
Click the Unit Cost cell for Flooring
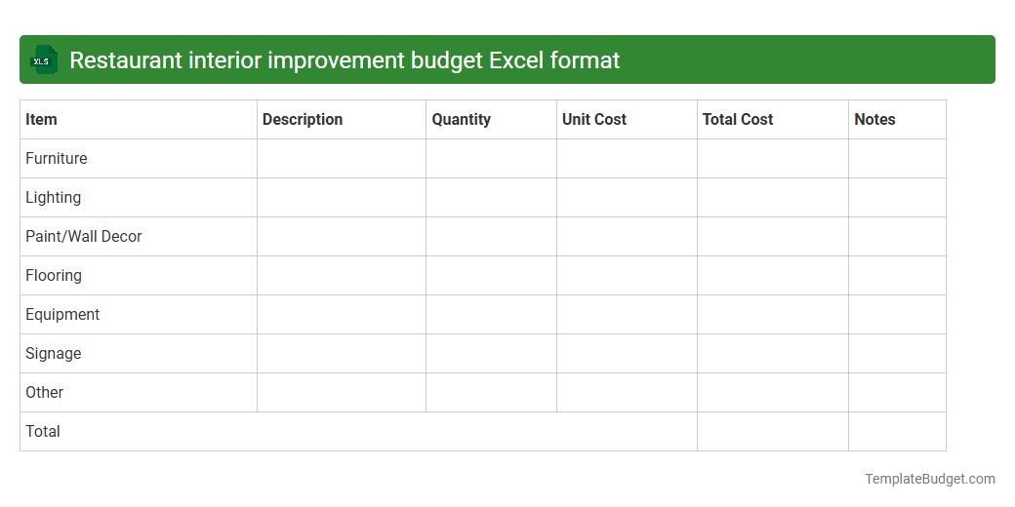point(627,276)
